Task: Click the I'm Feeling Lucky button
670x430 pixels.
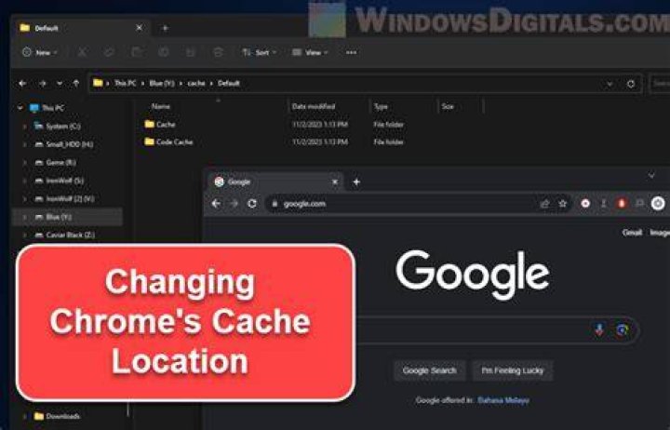Action: tap(513, 370)
